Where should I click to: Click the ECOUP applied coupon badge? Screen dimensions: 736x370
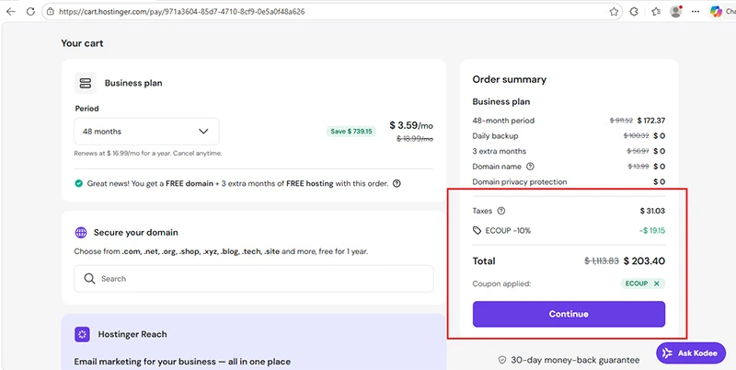(642, 283)
